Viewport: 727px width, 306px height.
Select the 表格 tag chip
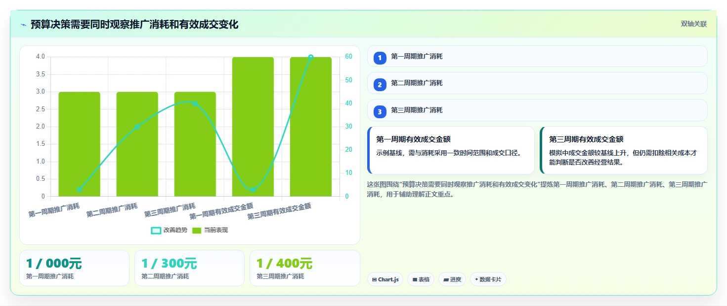pyautogui.click(x=421, y=279)
